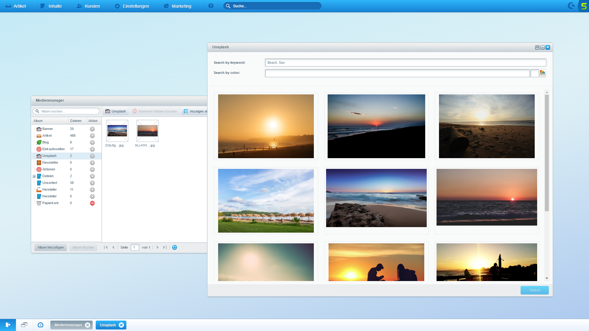
Task: Click refresh icon in media pager
Action: click(x=175, y=247)
